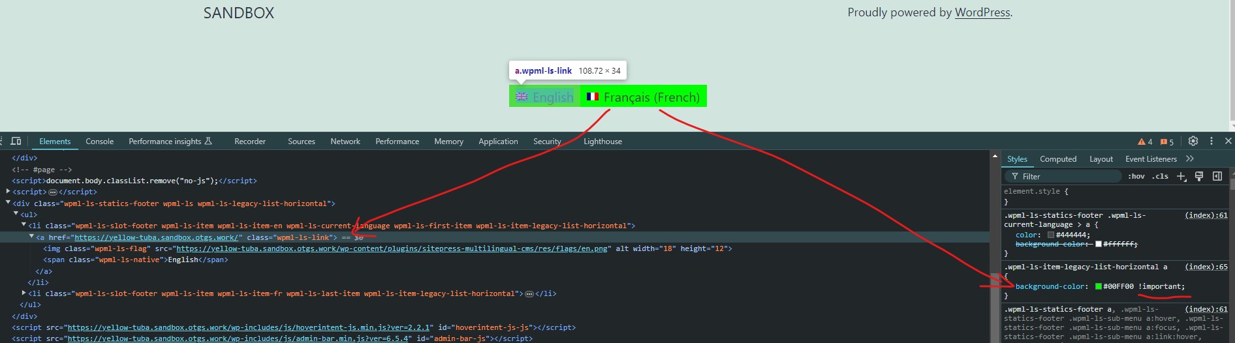This screenshot has height=343, width=1235.
Task: Open the Console tab
Action: [x=99, y=142]
